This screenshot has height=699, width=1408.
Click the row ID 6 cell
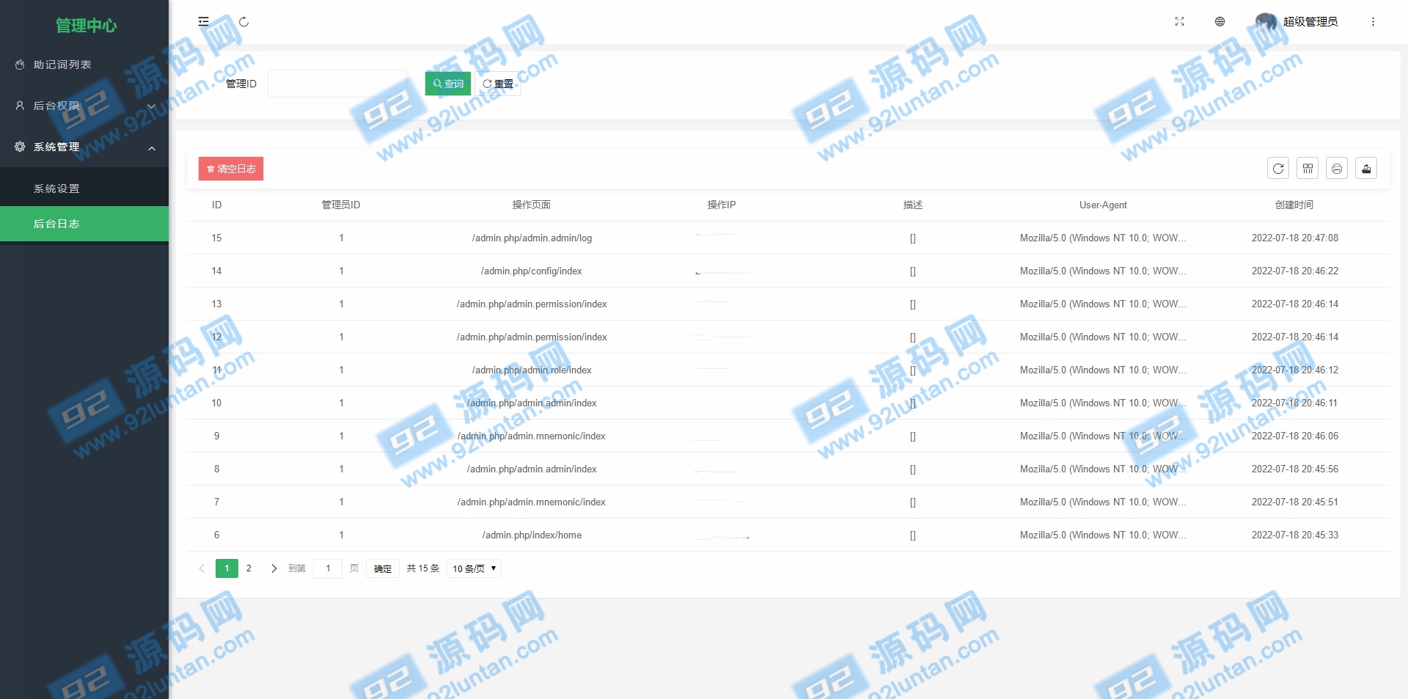(216, 535)
